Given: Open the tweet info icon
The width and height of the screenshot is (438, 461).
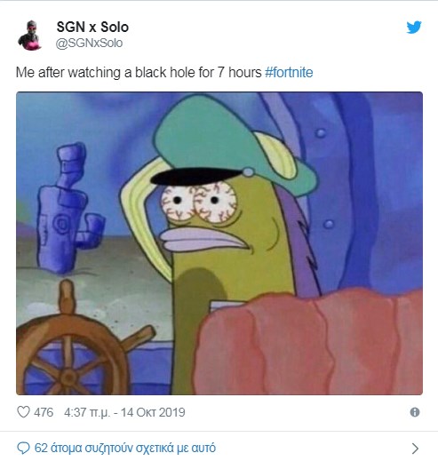Looking at the screenshot, I should click(415, 412).
